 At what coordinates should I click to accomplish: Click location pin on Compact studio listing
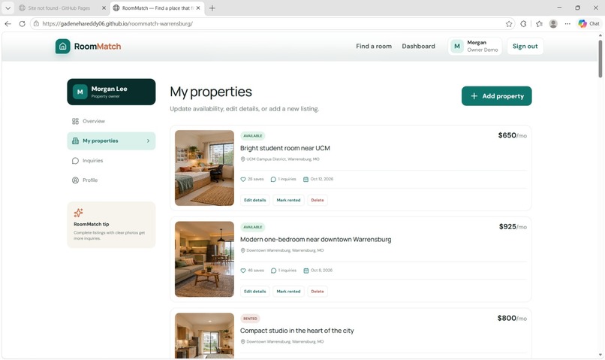click(242, 342)
